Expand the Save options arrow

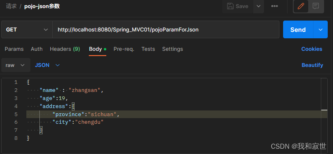258,6
